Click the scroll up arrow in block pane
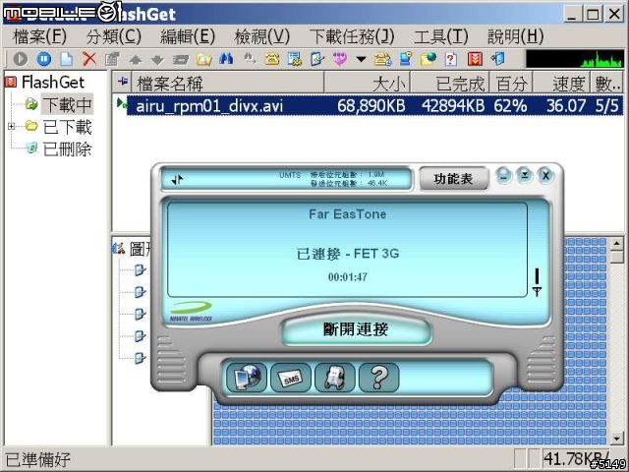 pyautogui.click(x=616, y=243)
